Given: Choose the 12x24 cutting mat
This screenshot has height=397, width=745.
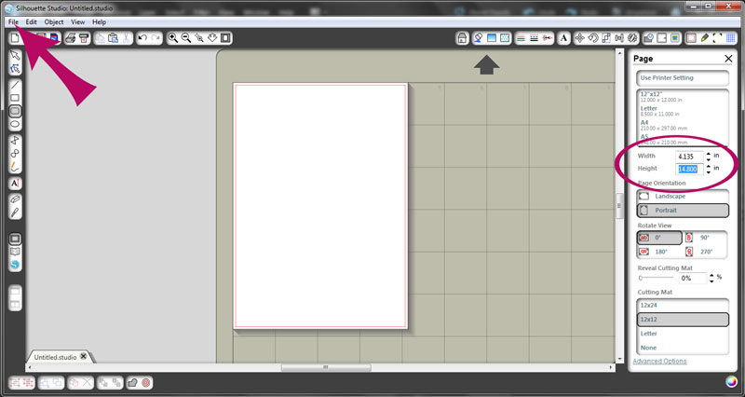Looking at the screenshot, I should [683, 306].
